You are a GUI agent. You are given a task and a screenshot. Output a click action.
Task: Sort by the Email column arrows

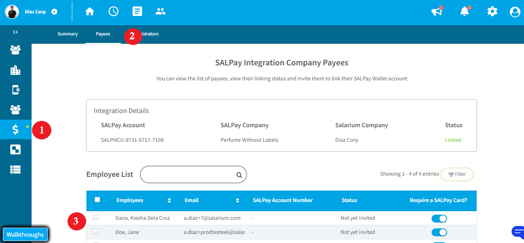238,200
